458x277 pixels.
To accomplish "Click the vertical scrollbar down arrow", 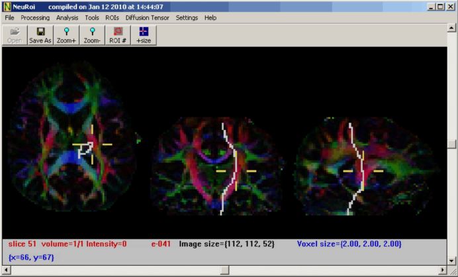I will point(451,260).
